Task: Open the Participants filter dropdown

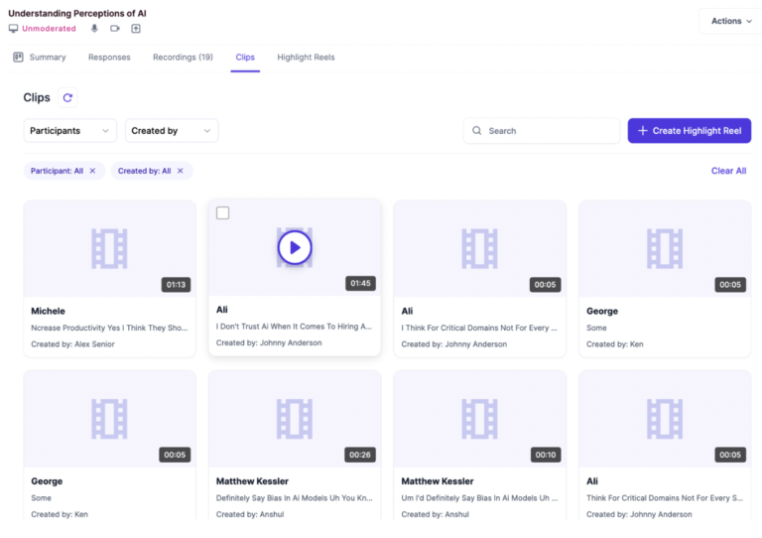Action: coord(69,131)
